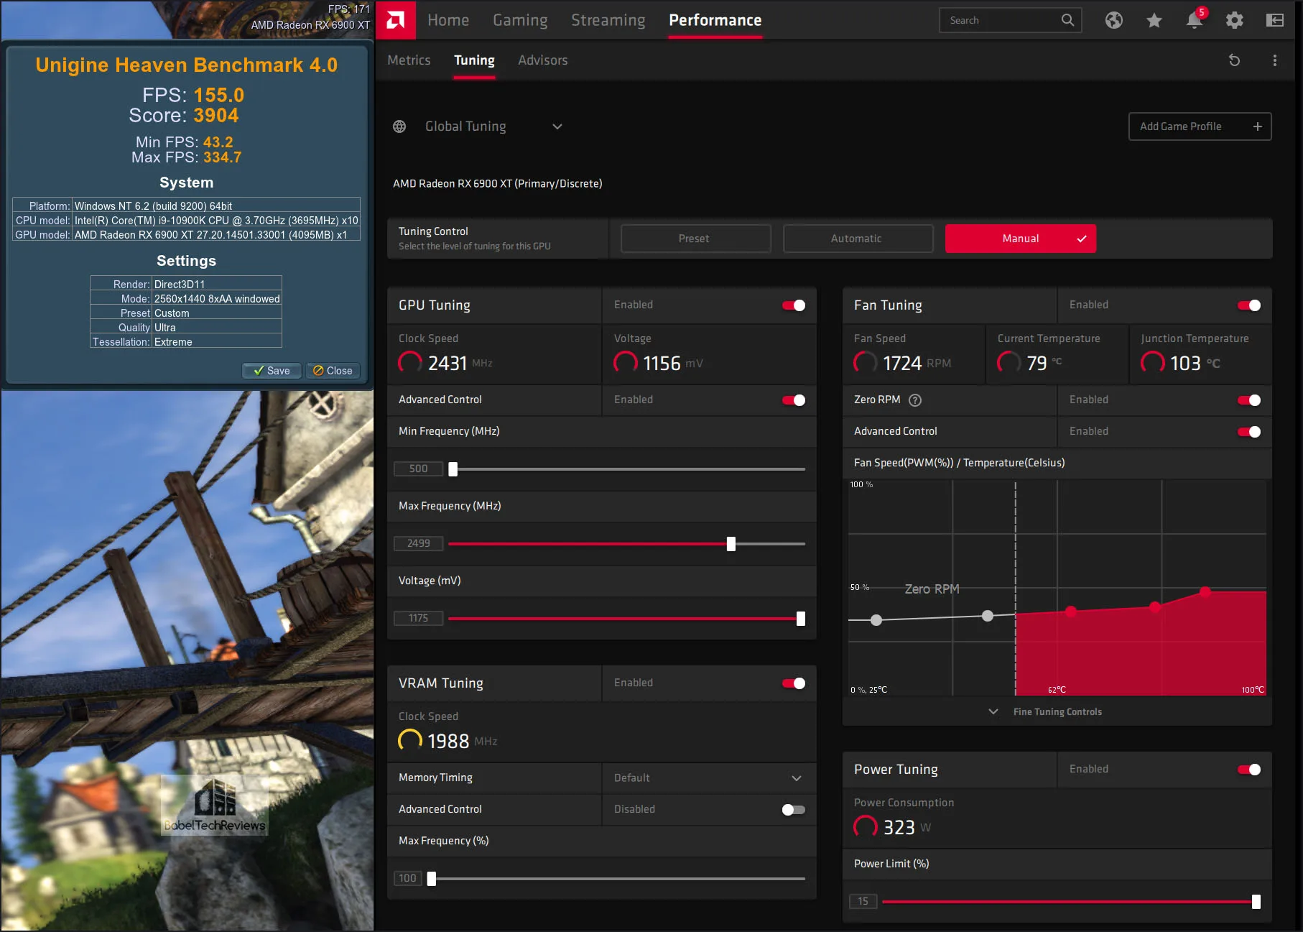Open settings gear icon
The width and height of the screenshot is (1303, 932).
click(x=1234, y=20)
